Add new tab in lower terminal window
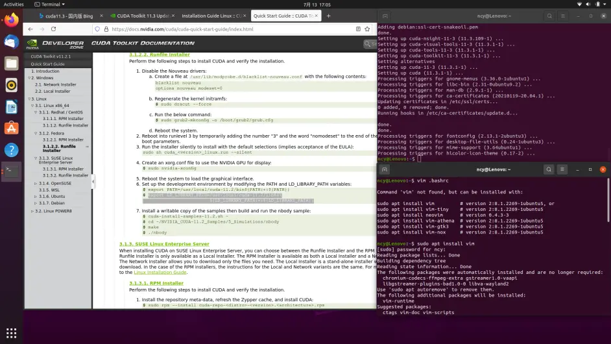The image size is (611, 344). pos(384,169)
